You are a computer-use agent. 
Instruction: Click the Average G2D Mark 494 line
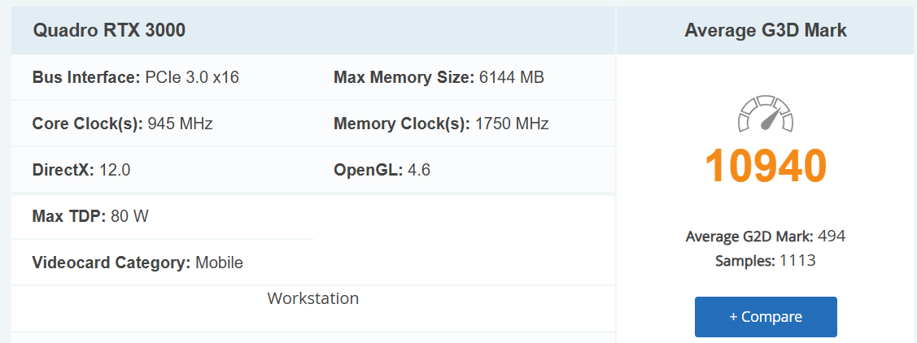click(766, 237)
